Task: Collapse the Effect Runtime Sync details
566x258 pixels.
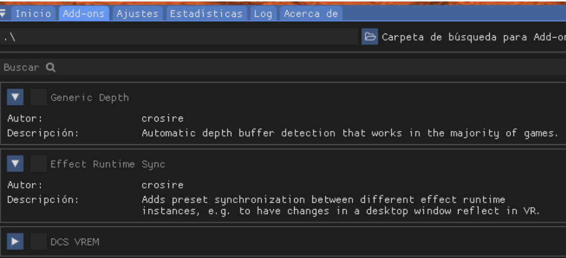Action: (15, 164)
